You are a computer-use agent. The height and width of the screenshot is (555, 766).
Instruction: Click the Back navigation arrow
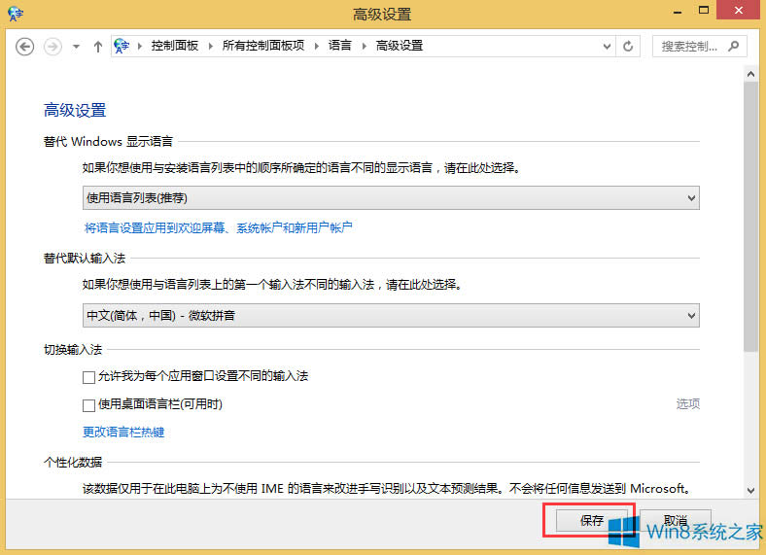coord(25,46)
